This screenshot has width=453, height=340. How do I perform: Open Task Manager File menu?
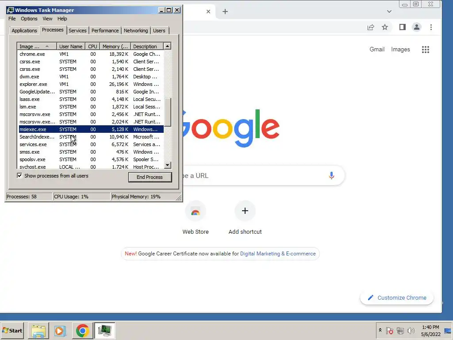click(12, 19)
